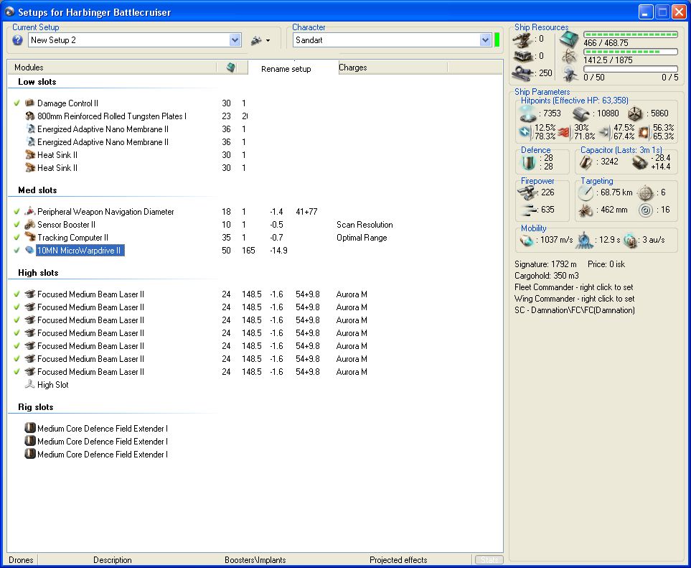691x568 pixels.
Task: Select the Rename setup menu entry
Action: pos(286,69)
